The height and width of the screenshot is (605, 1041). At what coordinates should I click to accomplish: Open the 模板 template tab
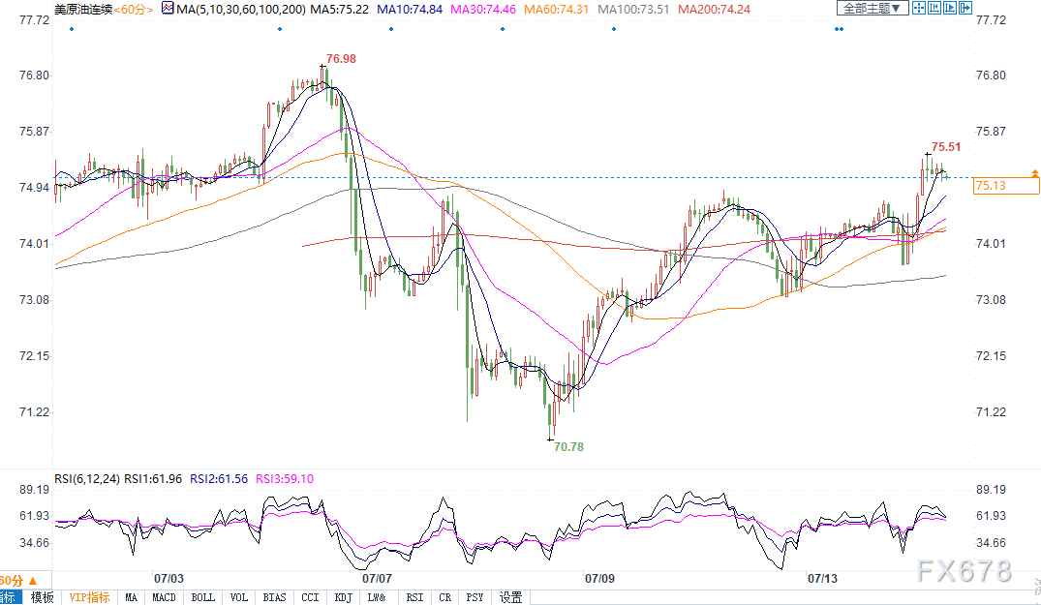[42, 597]
